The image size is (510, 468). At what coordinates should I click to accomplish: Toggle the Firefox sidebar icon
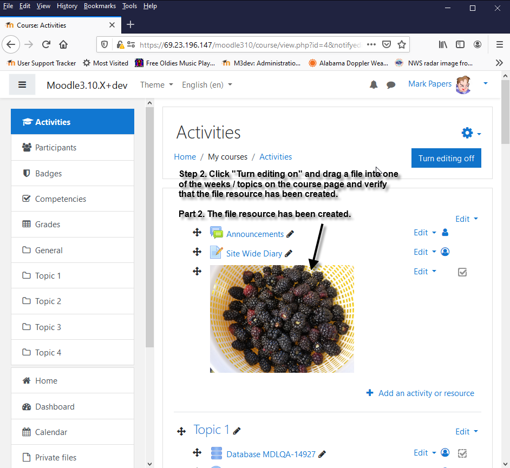tap(460, 44)
